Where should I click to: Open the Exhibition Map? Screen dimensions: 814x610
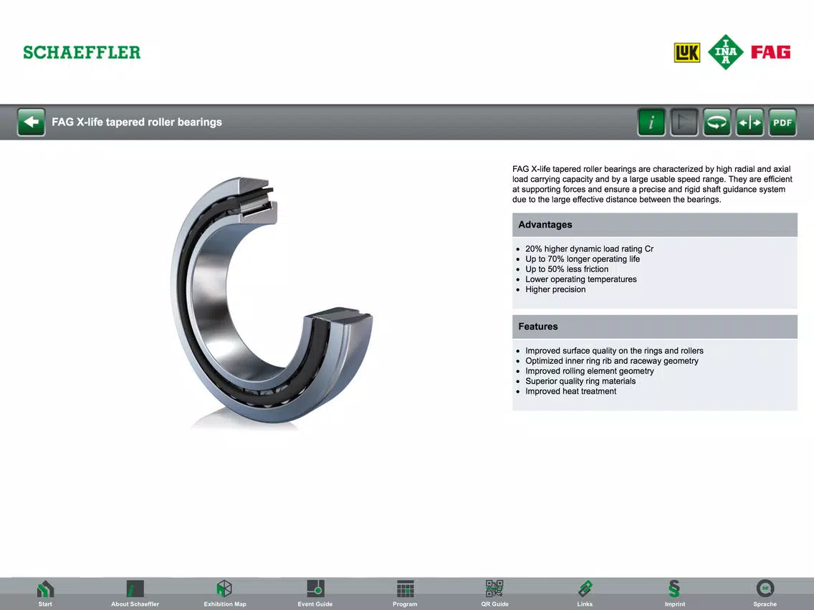point(225,594)
